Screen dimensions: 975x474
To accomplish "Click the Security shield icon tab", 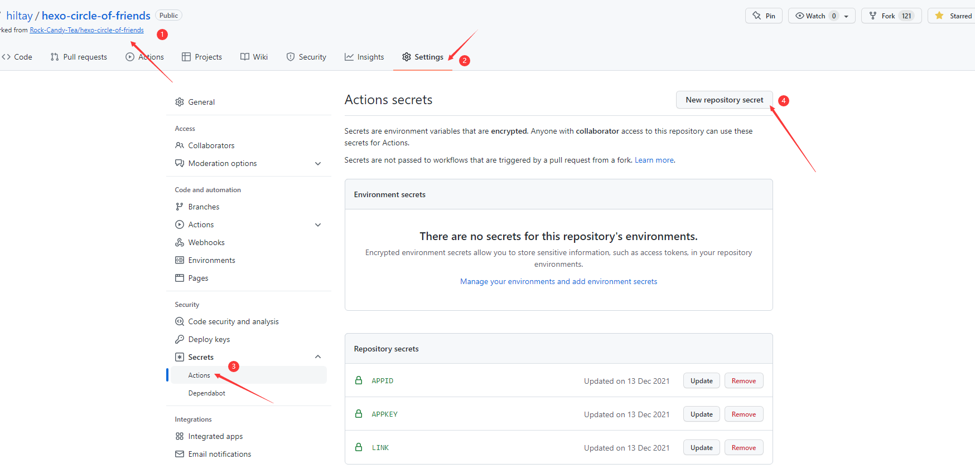I will pos(291,57).
